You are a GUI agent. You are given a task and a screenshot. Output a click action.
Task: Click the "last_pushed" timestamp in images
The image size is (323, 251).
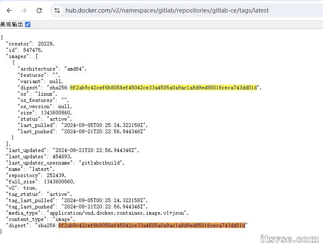(x=103, y=132)
